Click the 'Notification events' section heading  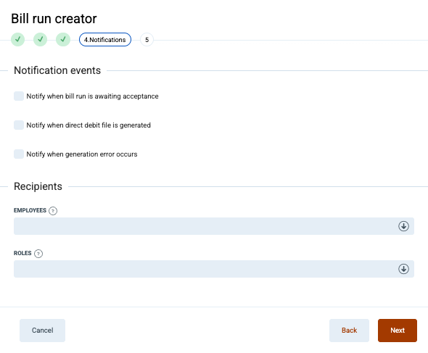click(x=57, y=70)
